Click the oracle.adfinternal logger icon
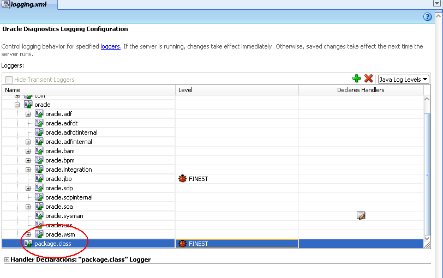 [39, 141]
